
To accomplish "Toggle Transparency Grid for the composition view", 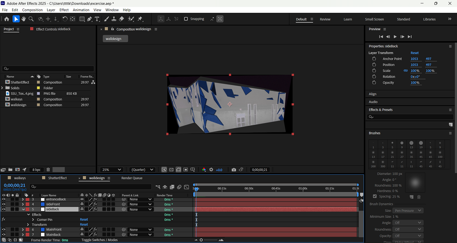I will point(172,170).
